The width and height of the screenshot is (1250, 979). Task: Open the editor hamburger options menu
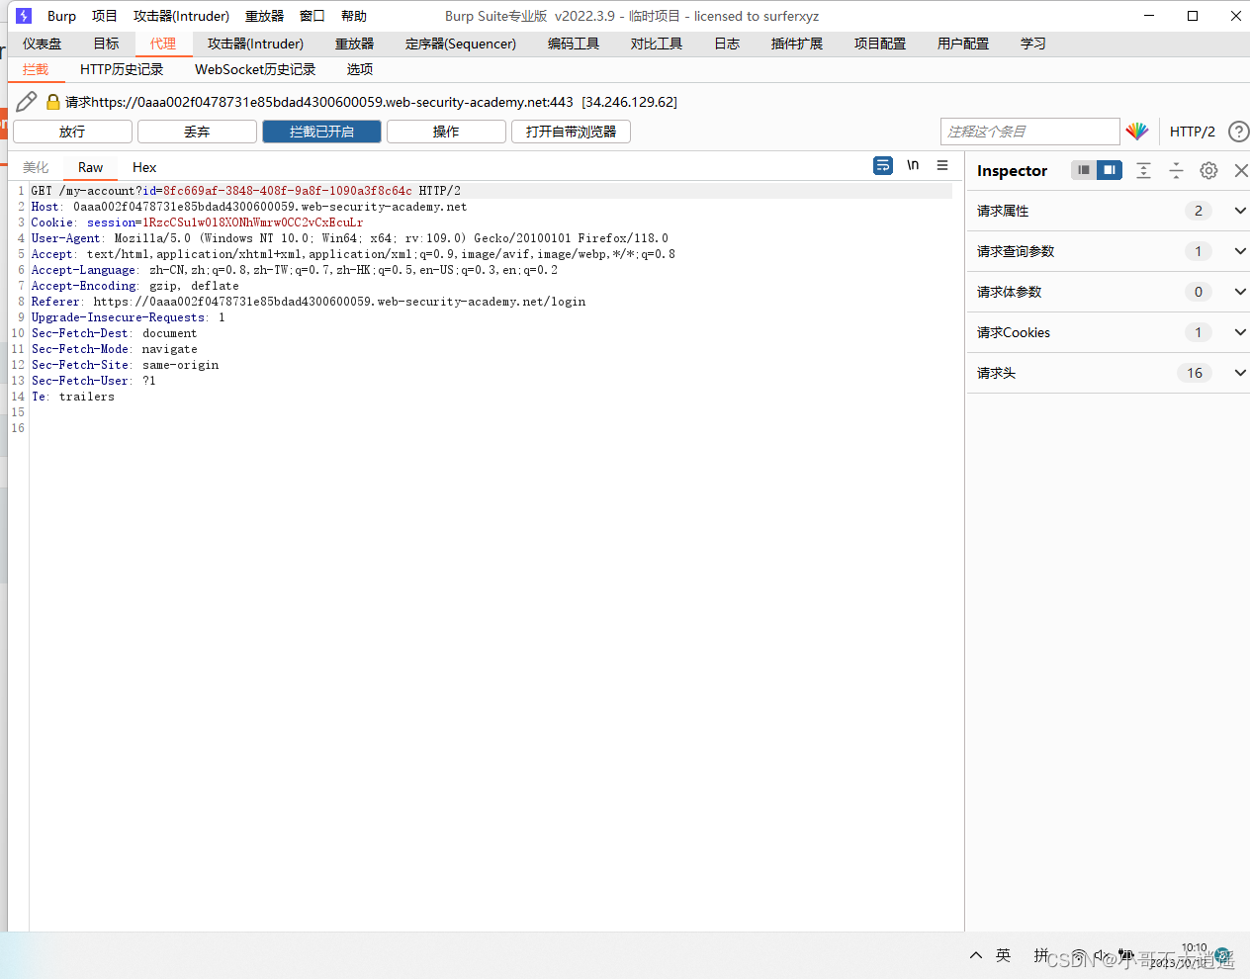tap(942, 165)
